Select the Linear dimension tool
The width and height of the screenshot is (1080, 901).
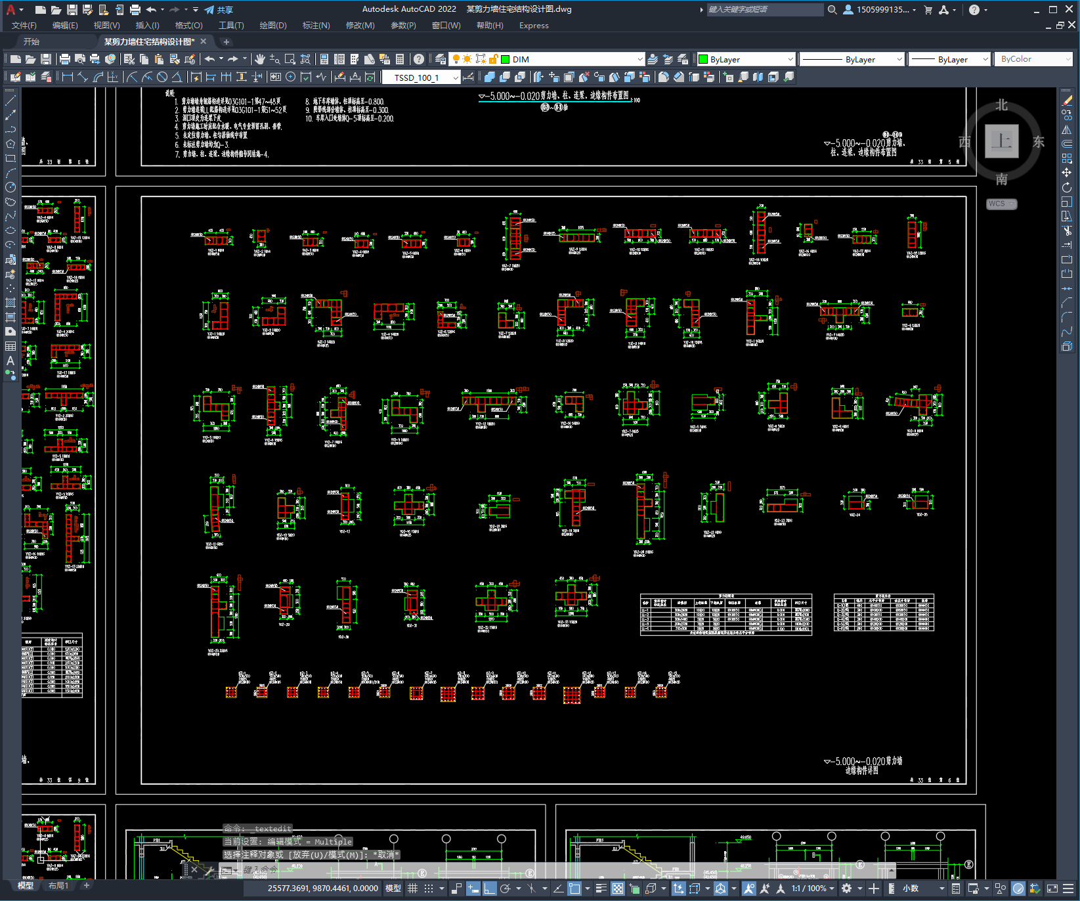[68, 77]
